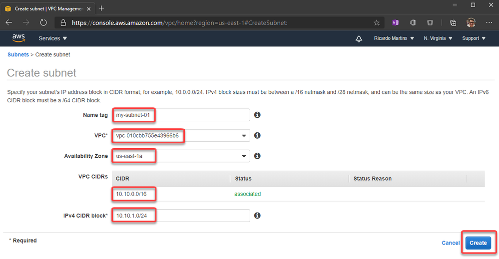Viewport: 499px width, 259px height.
Task: Click the Create subnet page heading
Action: (x=41, y=73)
